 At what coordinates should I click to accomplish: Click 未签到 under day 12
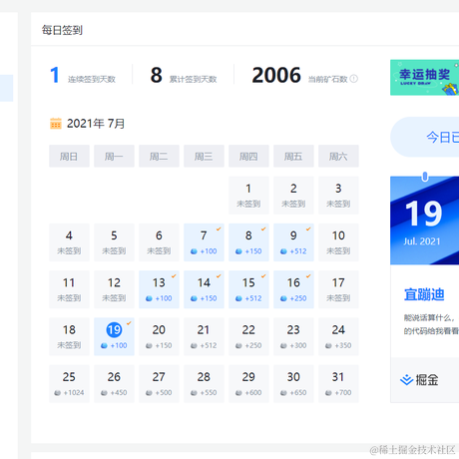[x=114, y=298]
